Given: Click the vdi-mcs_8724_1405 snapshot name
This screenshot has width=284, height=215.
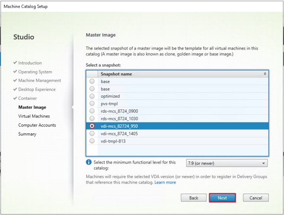Looking at the screenshot, I should click(119, 134).
